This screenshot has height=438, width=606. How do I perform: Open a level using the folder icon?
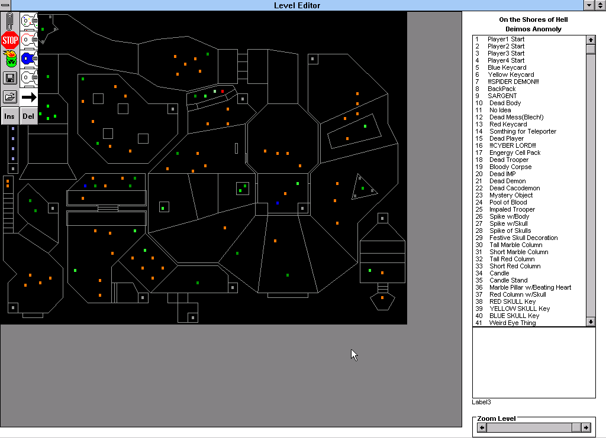[9, 96]
